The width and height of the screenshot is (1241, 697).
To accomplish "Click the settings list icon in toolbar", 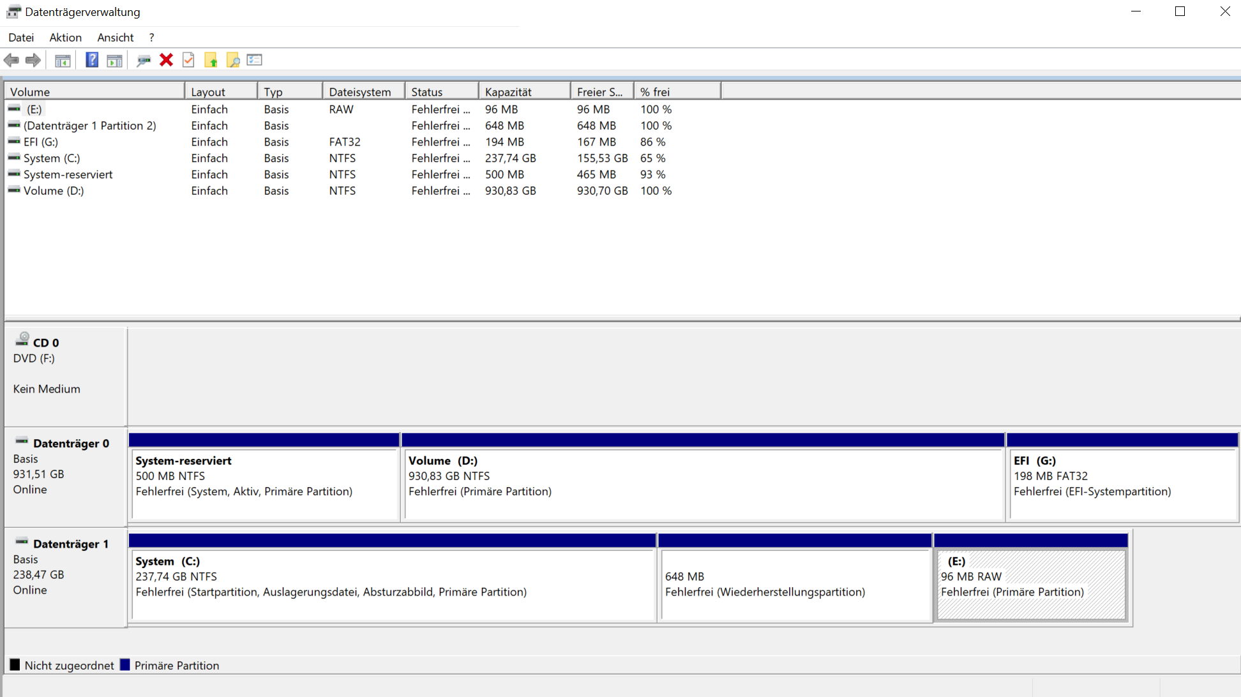I will (x=255, y=60).
